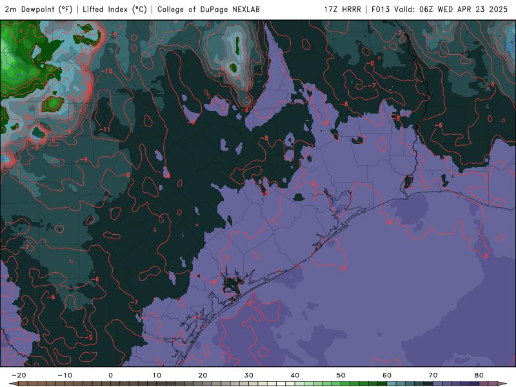
Task: Click the -10 lifted index contour label on map
Action: click(106, 71)
